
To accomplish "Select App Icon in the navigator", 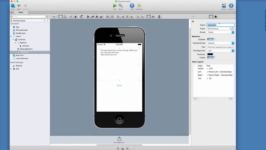I will pyautogui.click(x=20, y=55).
